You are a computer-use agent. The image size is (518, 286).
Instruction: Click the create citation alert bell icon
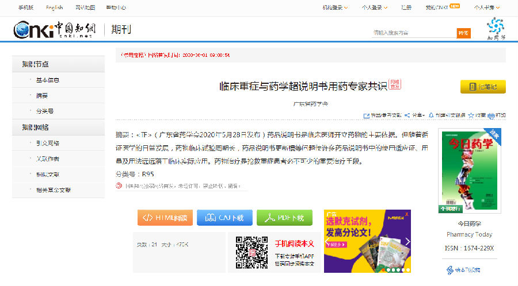point(431,115)
